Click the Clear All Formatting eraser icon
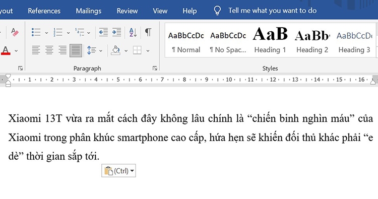 (x=15, y=32)
